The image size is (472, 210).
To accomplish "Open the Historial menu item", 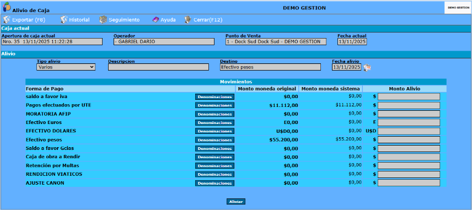I will pos(79,20).
